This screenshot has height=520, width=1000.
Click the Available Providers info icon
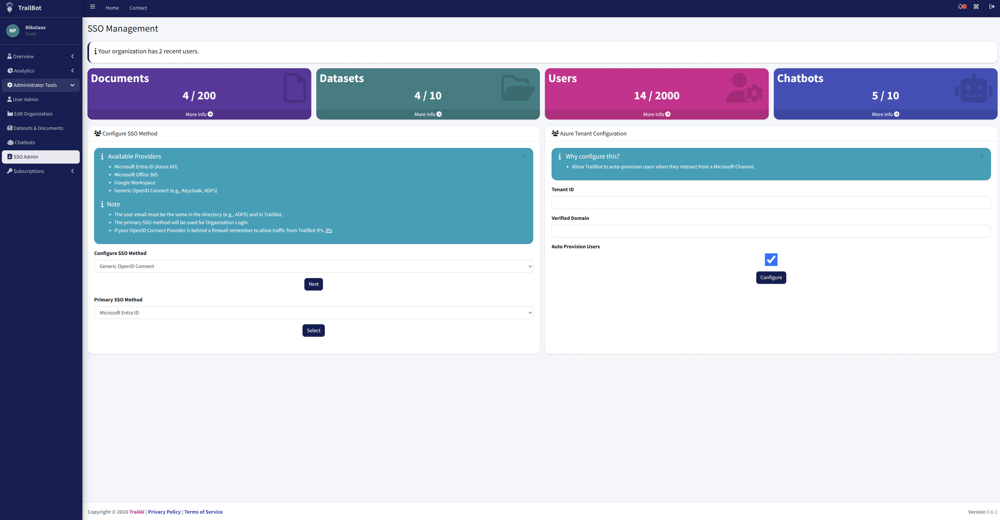102,156
